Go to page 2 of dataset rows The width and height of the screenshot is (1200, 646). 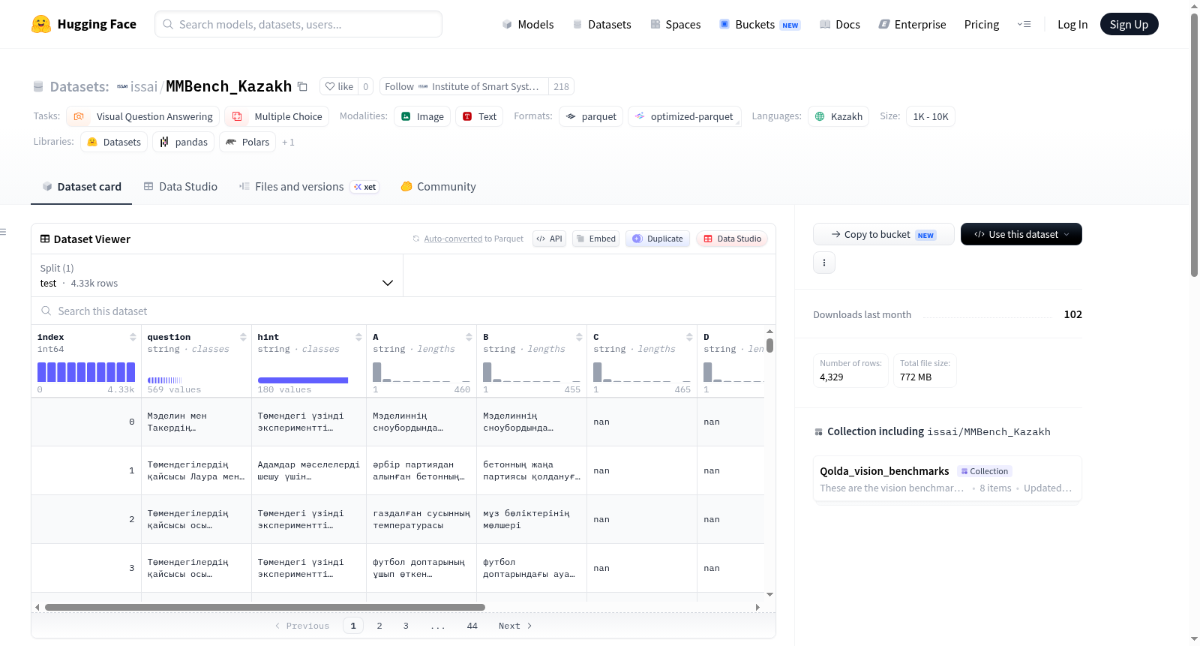(x=379, y=626)
